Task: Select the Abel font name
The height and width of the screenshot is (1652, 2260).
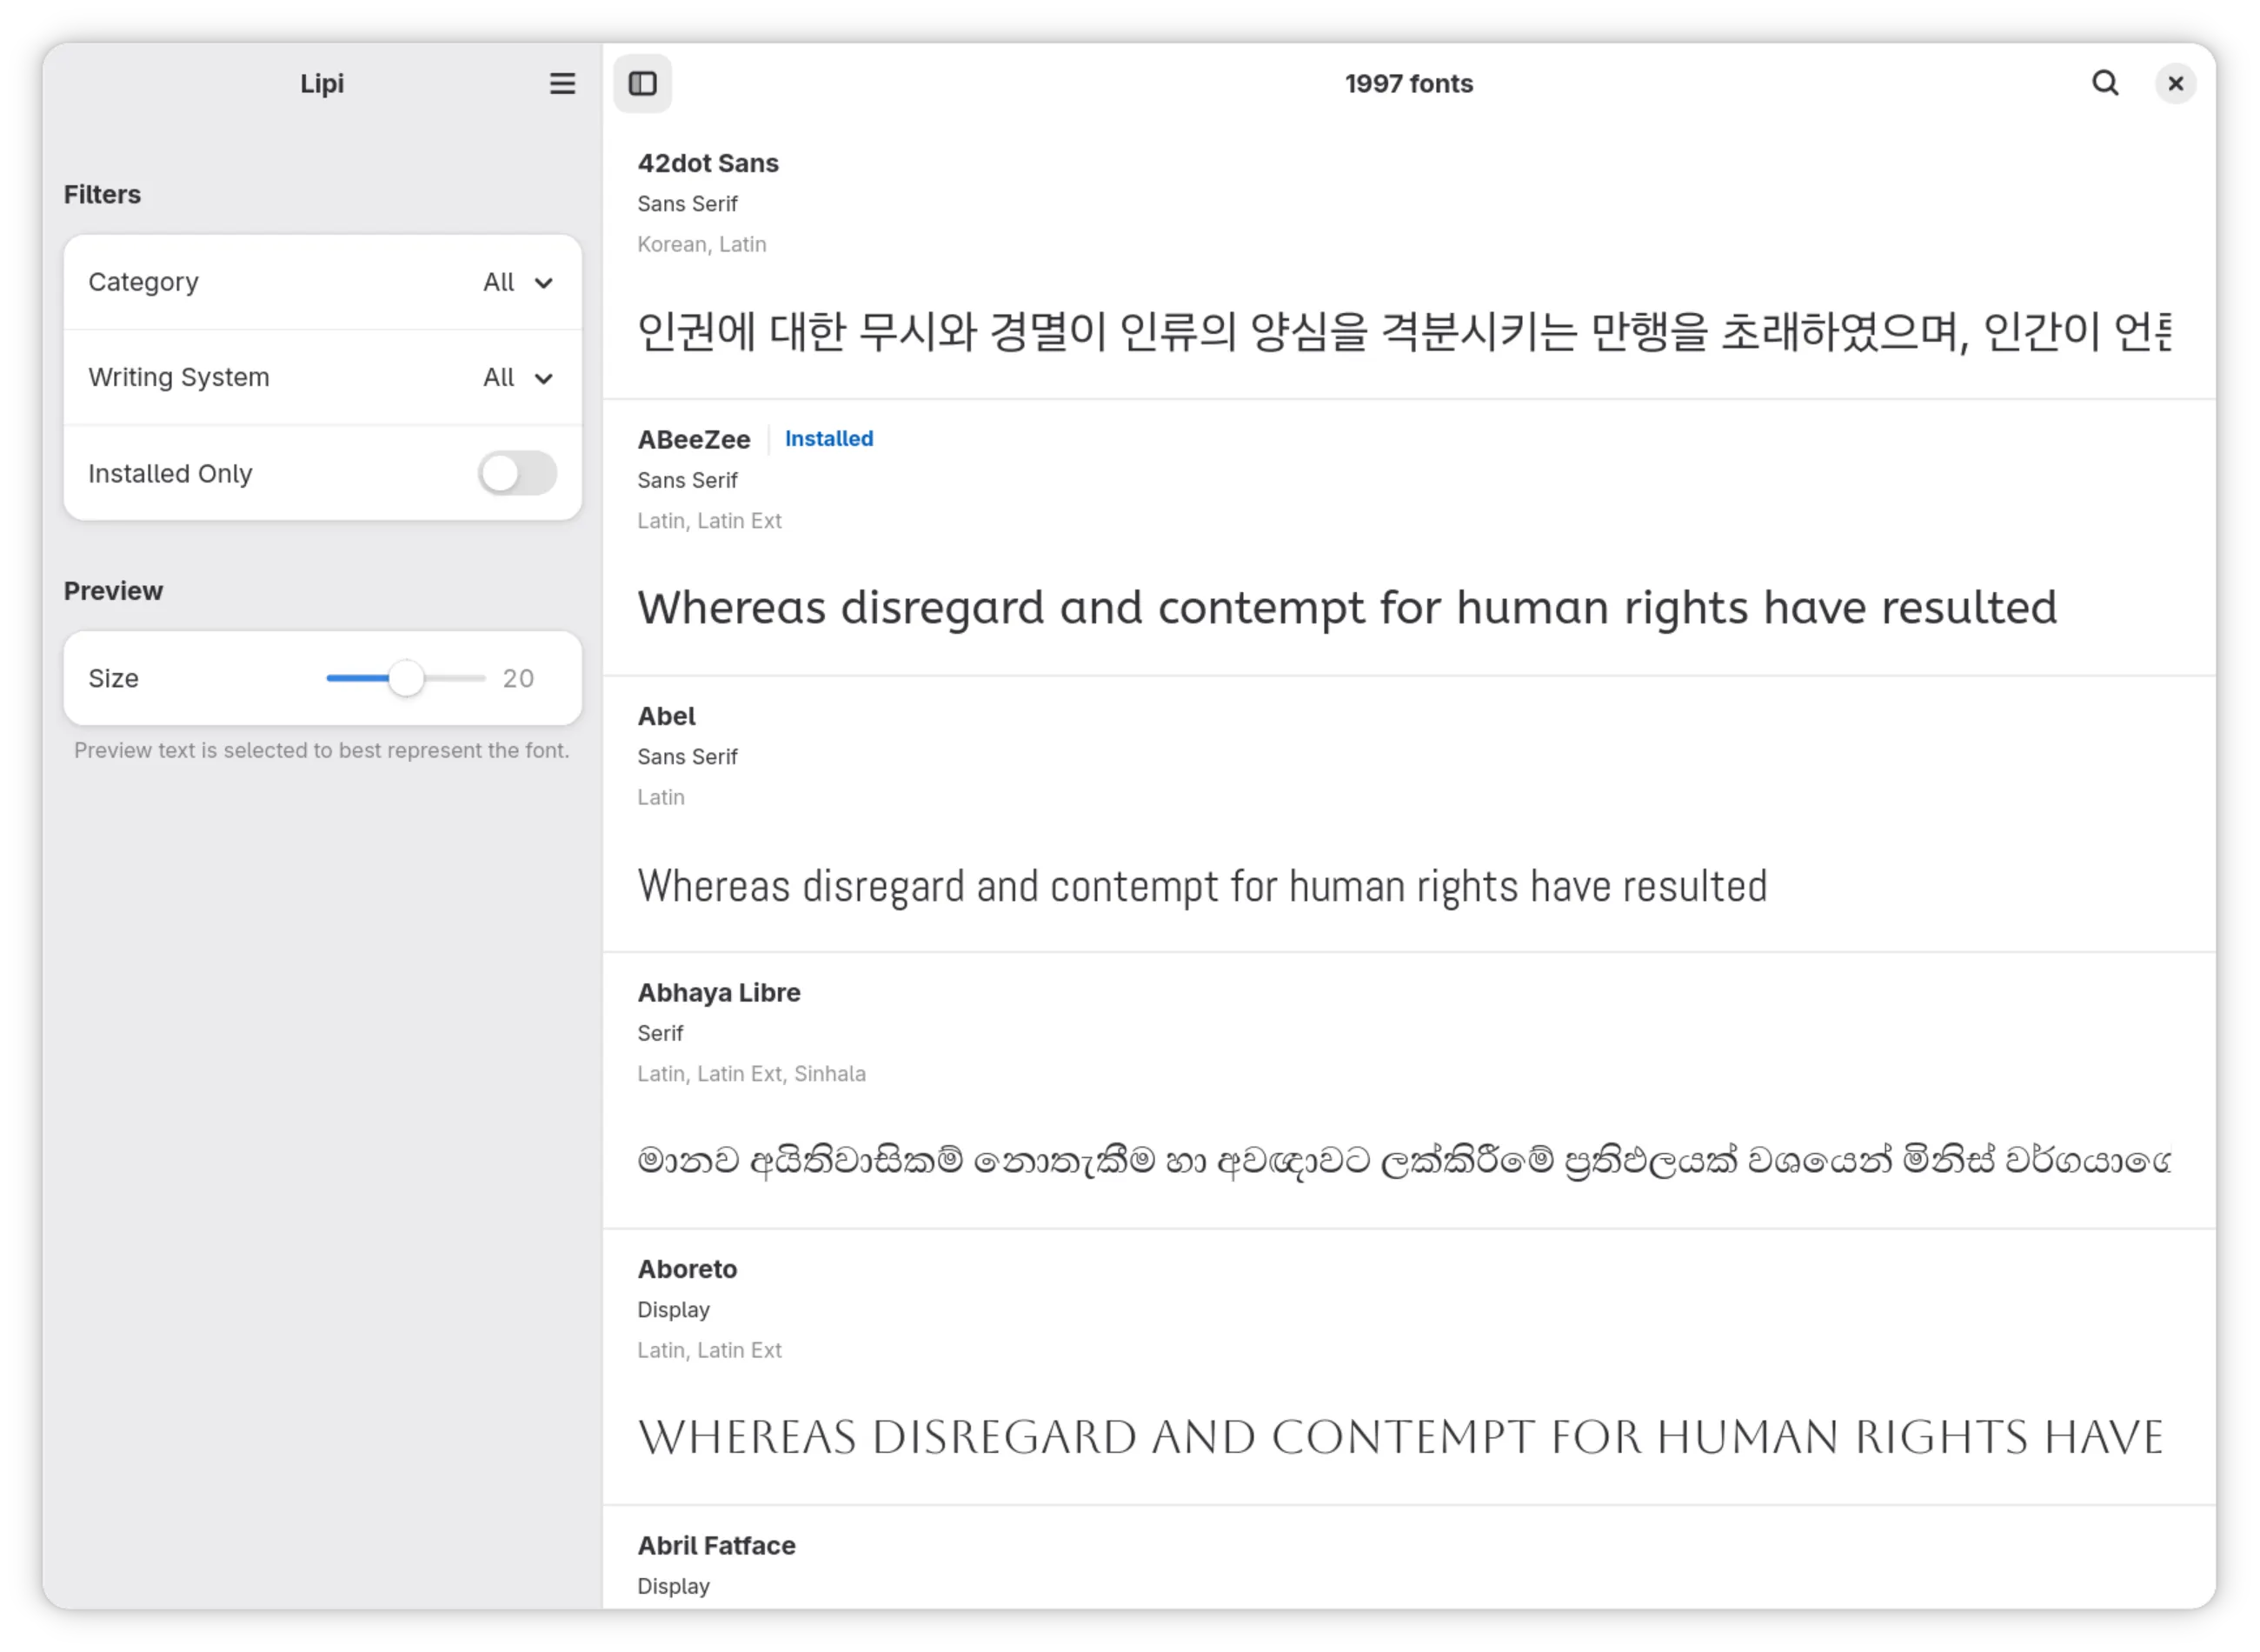Action: tap(666, 717)
